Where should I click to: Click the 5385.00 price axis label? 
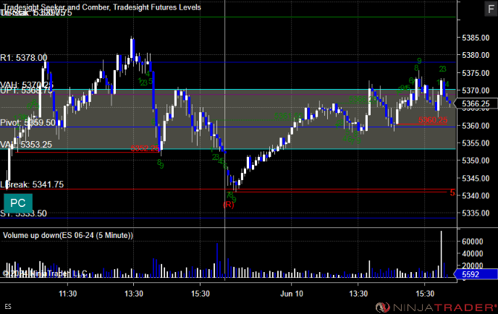click(x=476, y=38)
